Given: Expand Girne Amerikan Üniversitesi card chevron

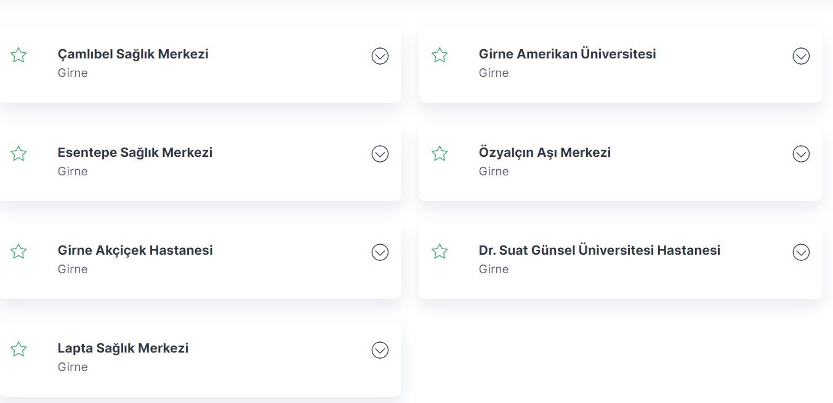Looking at the screenshot, I should point(801,56).
